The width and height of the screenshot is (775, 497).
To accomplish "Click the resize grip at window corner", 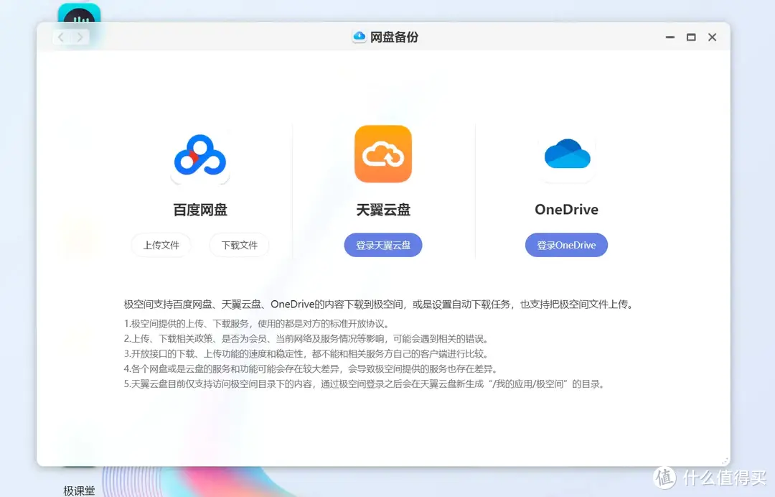I will coord(725,460).
